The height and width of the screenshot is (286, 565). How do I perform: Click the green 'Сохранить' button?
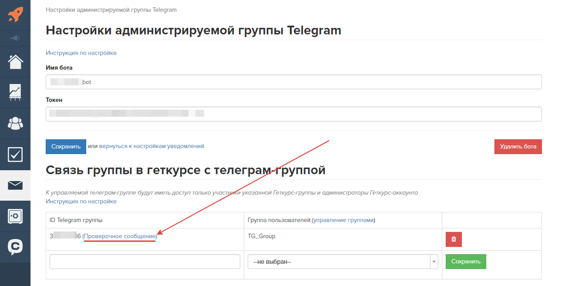pyautogui.click(x=466, y=261)
